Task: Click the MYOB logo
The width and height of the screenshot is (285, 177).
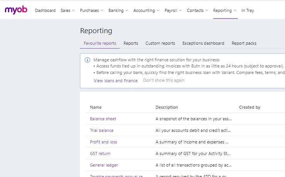Action: [x=16, y=10]
